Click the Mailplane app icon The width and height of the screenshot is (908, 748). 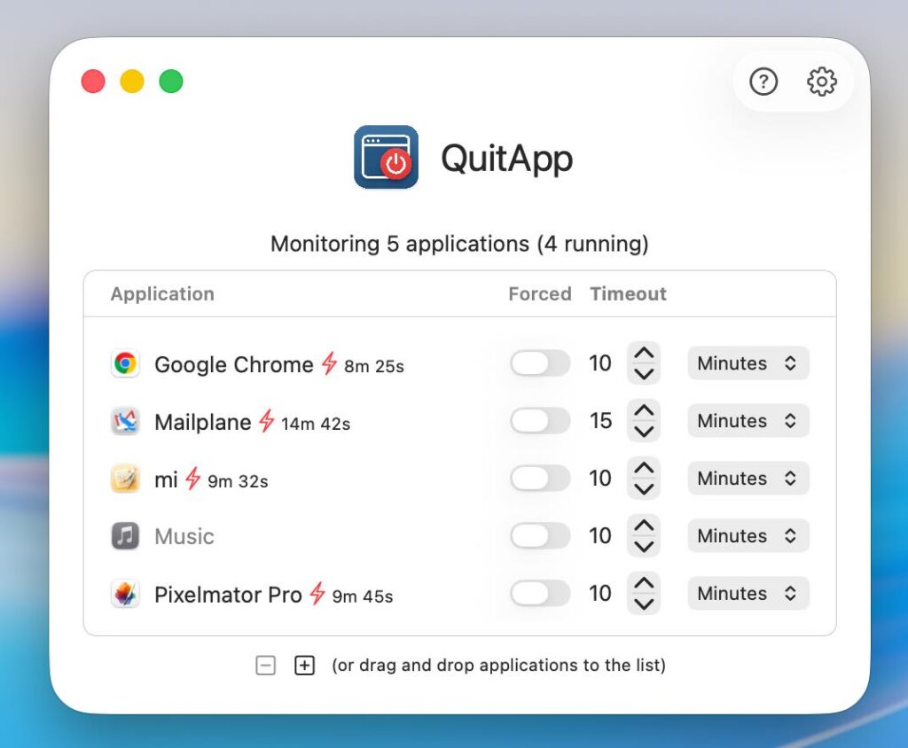pos(125,422)
